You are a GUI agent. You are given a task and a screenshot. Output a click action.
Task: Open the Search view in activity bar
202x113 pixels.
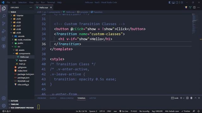pos(4,16)
